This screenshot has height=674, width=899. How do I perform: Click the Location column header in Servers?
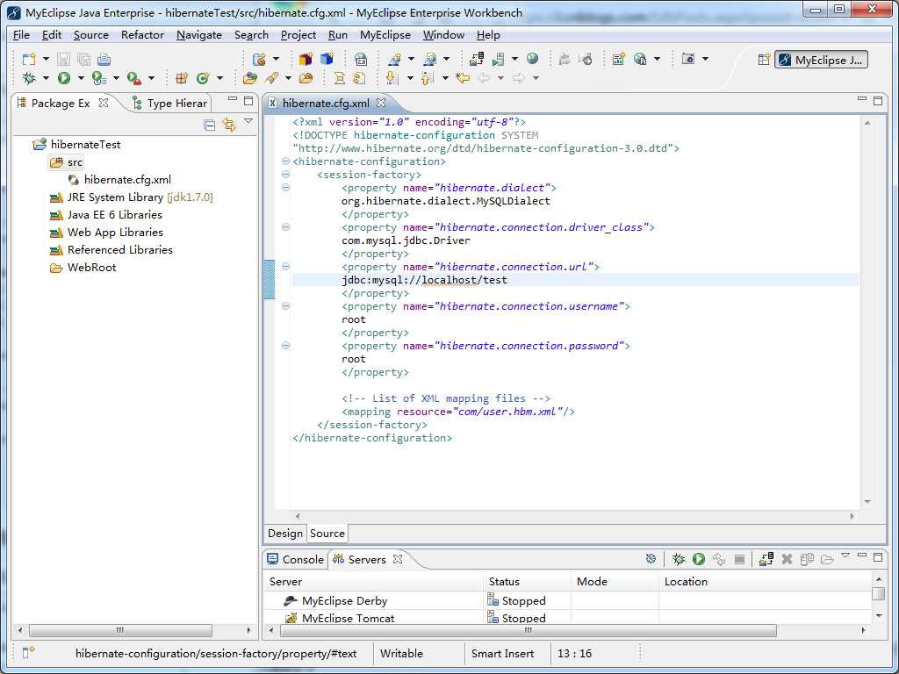tap(765, 581)
